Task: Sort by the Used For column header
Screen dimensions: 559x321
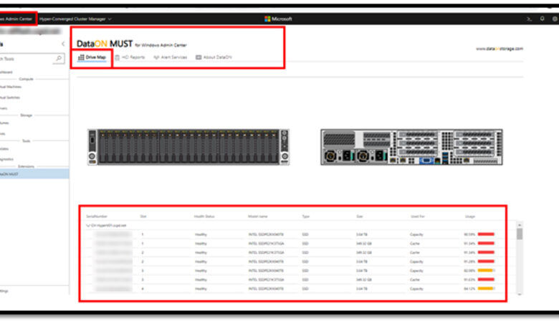Action: pyautogui.click(x=418, y=216)
